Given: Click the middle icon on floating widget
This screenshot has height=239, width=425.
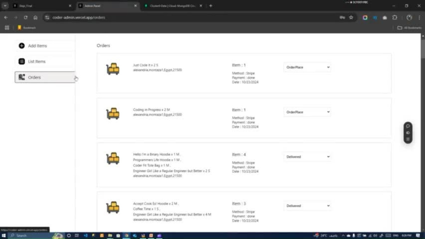Looking at the screenshot, I should tap(408, 132).
